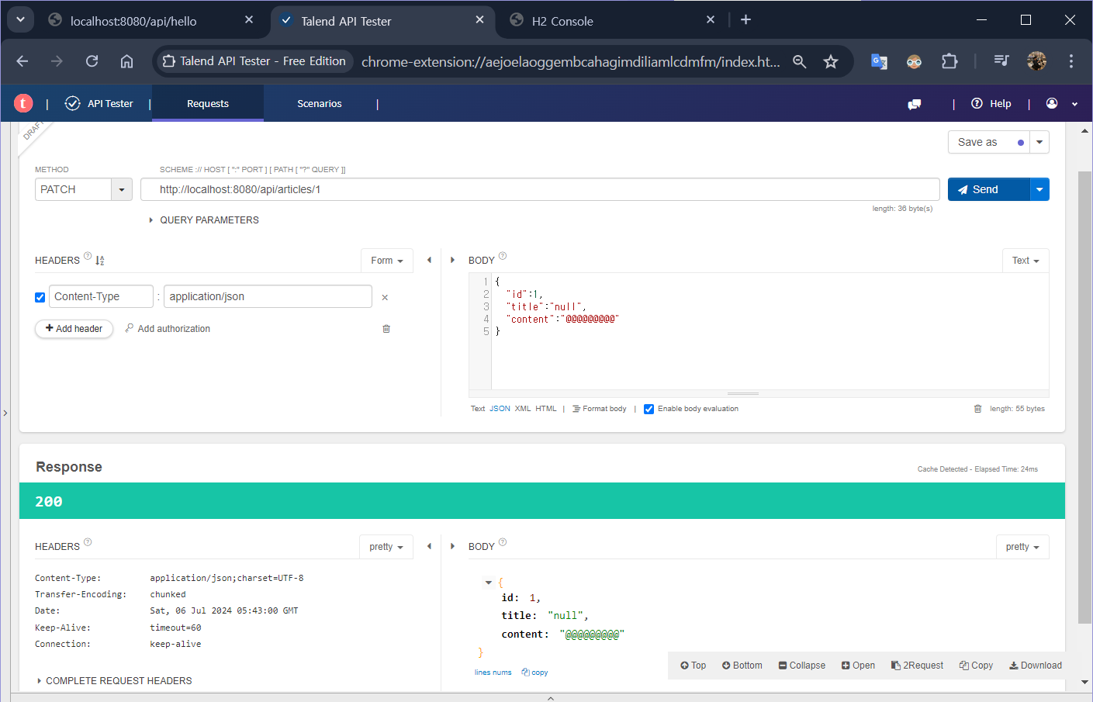
Task: Click the Collapse response button
Action: point(801,666)
